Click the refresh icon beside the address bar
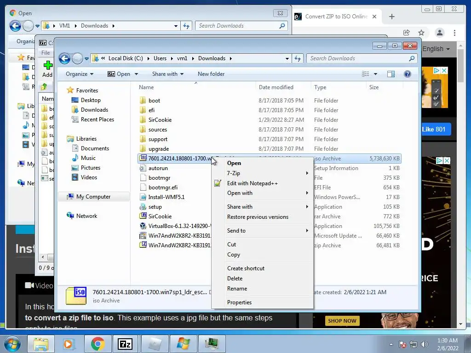This screenshot has height=353, width=471. [298, 58]
